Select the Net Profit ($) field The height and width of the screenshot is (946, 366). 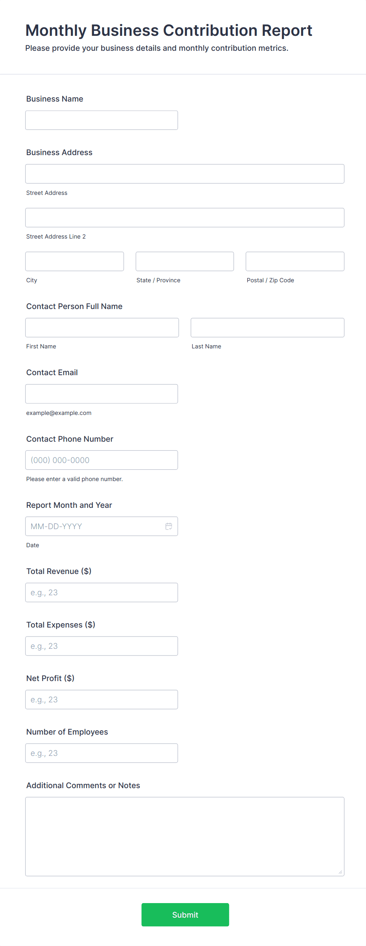pos(102,700)
